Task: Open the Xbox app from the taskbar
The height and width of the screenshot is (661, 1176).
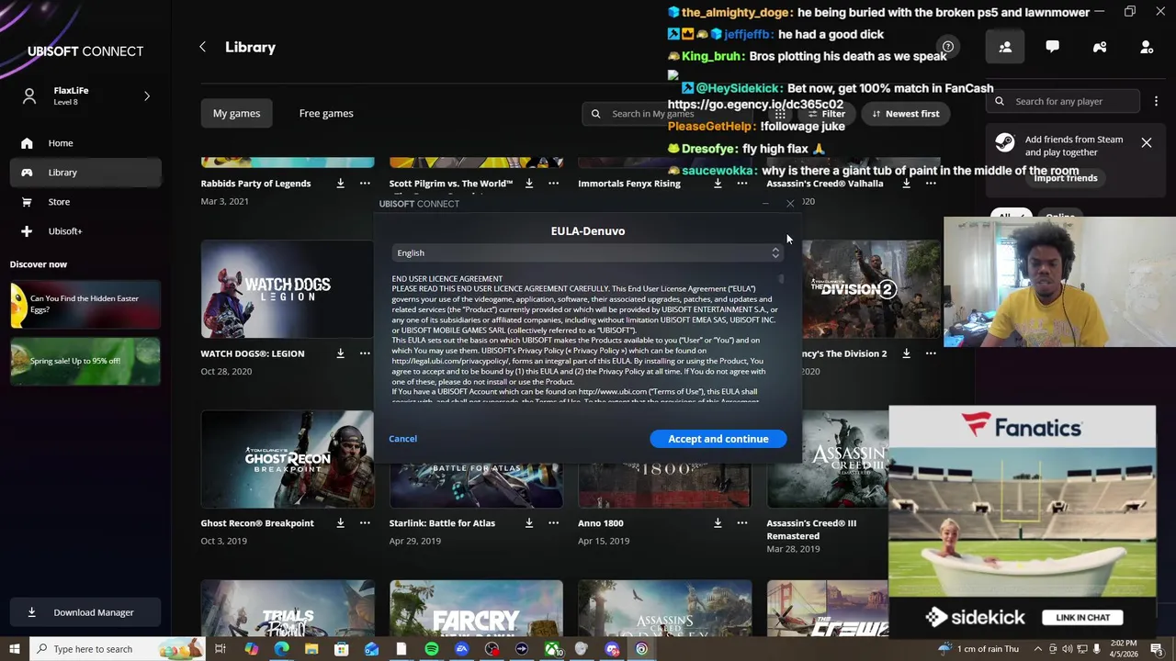Action: (x=552, y=649)
